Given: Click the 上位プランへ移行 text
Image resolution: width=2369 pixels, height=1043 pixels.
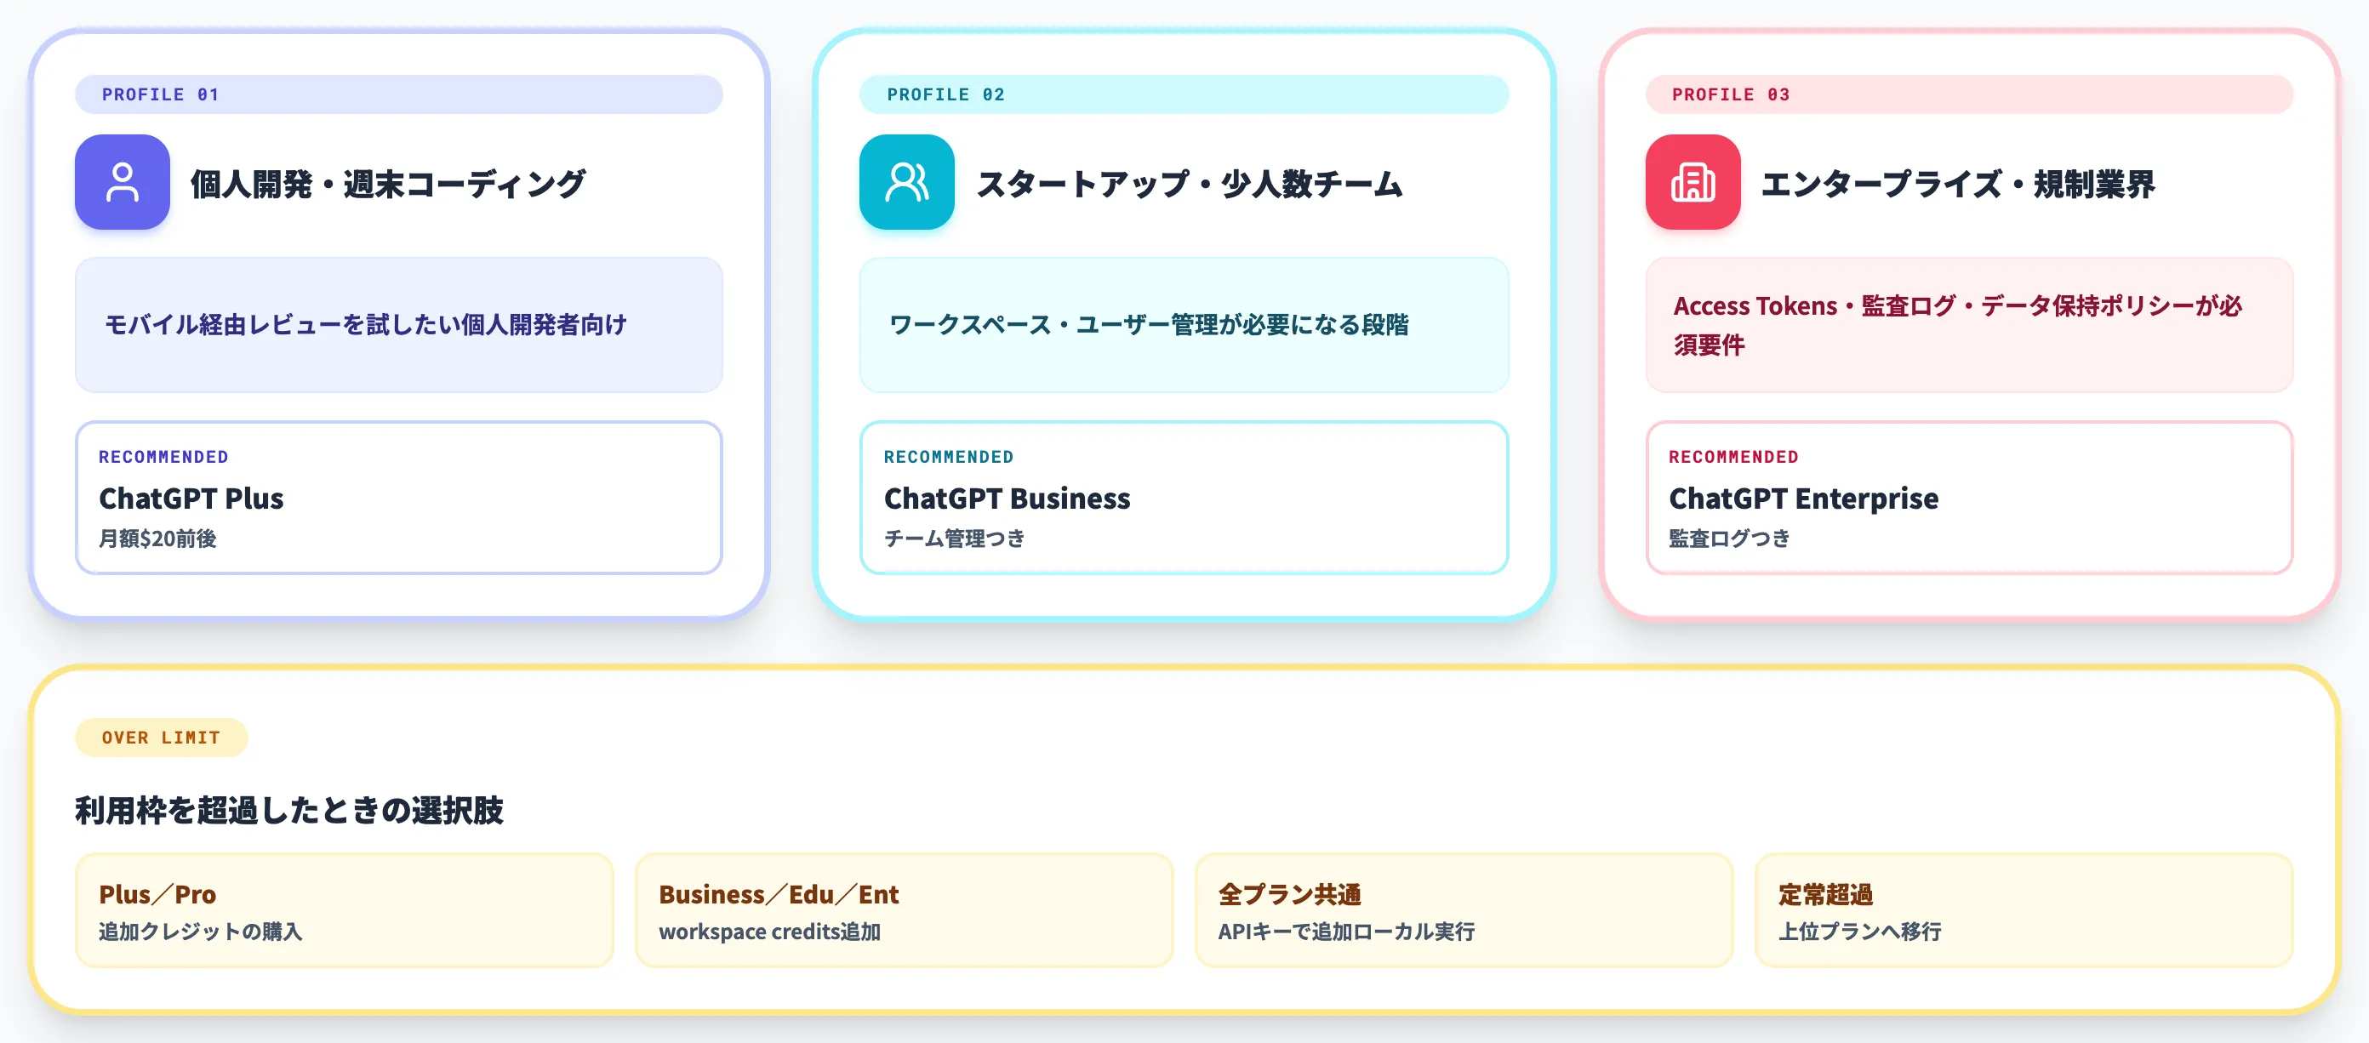Looking at the screenshot, I should 1859,932.
